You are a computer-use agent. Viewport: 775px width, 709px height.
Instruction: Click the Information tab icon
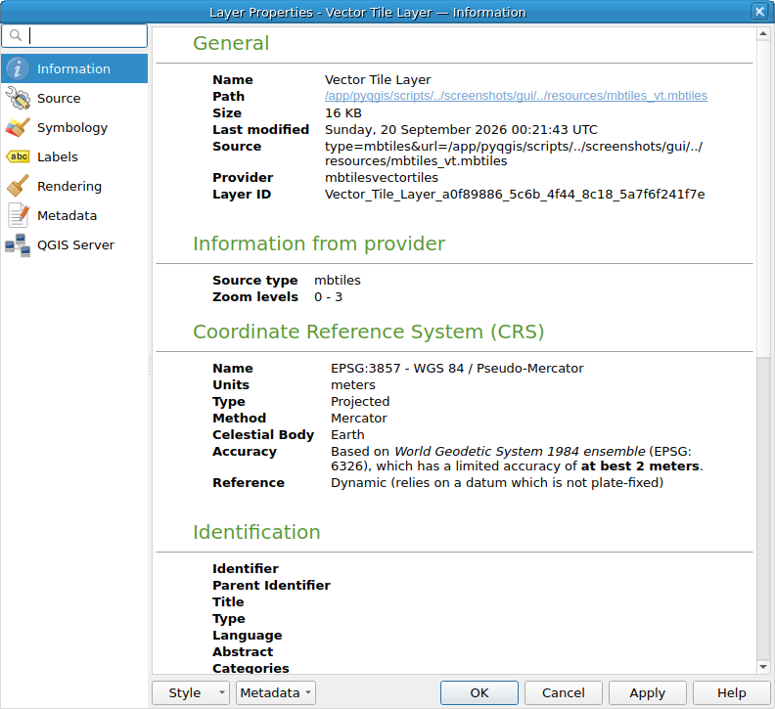point(18,68)
